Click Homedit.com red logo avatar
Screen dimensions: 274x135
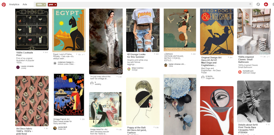point(240,72)
